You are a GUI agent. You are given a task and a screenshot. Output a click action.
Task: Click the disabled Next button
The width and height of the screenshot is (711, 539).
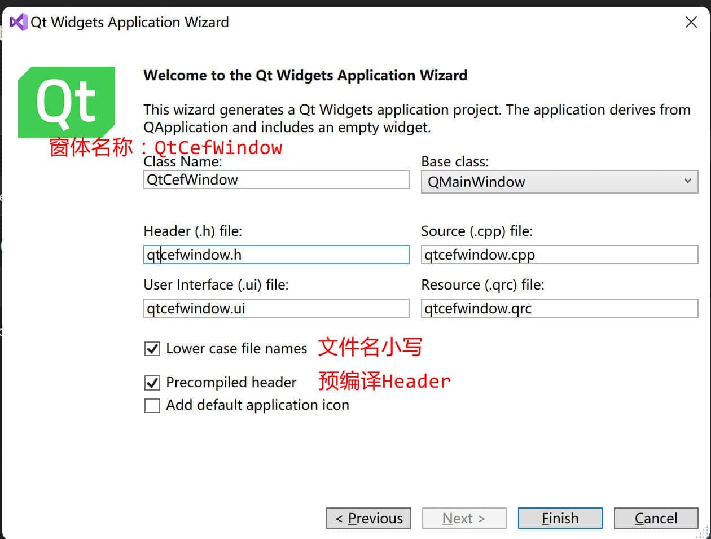coord(464,518)
